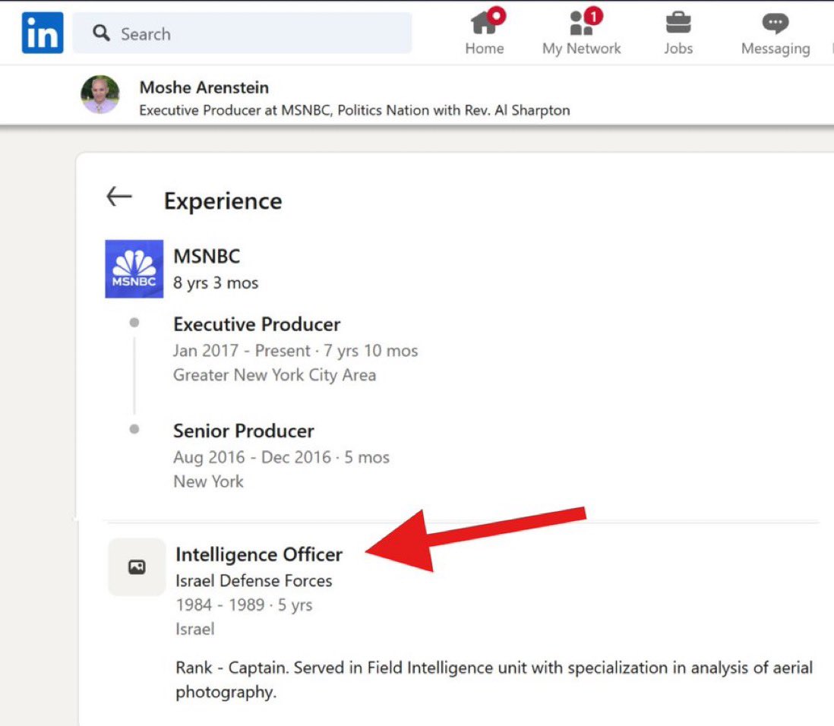Click the Jan 2017 - Present date range
This screenshot has width=834, height=726.
point(295,351)
